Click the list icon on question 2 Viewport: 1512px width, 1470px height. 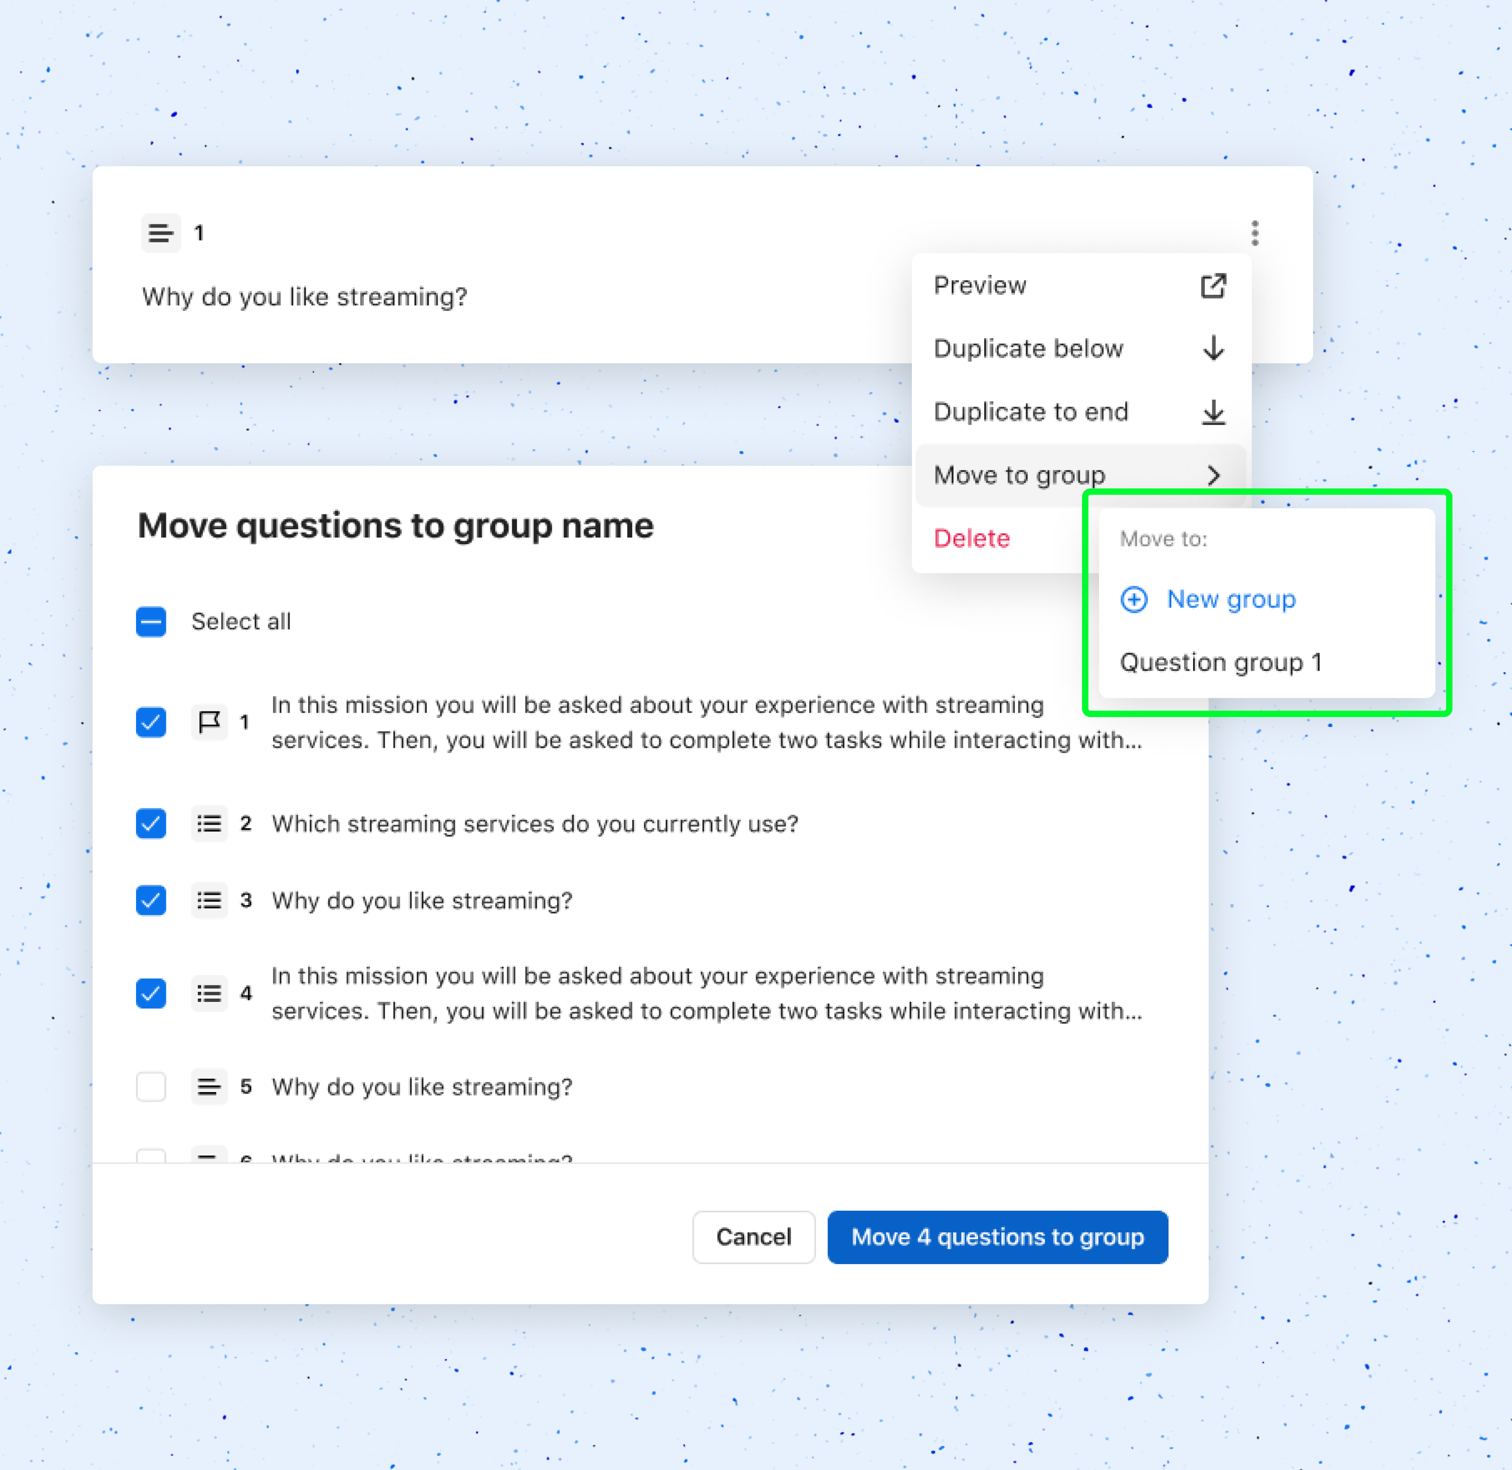click(209, 823)
